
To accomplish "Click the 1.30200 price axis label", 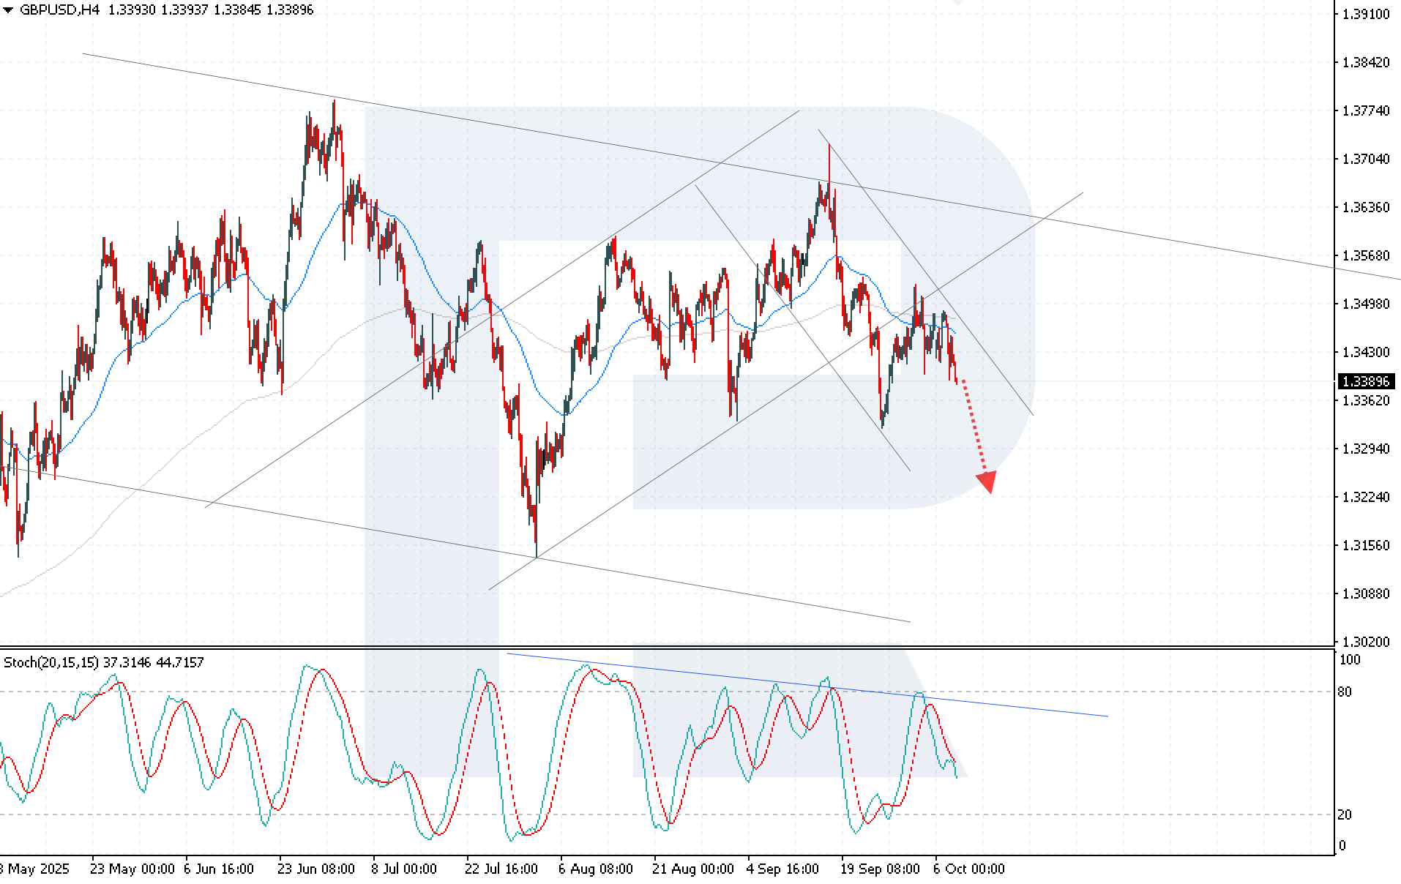I will click(1366, 642).
